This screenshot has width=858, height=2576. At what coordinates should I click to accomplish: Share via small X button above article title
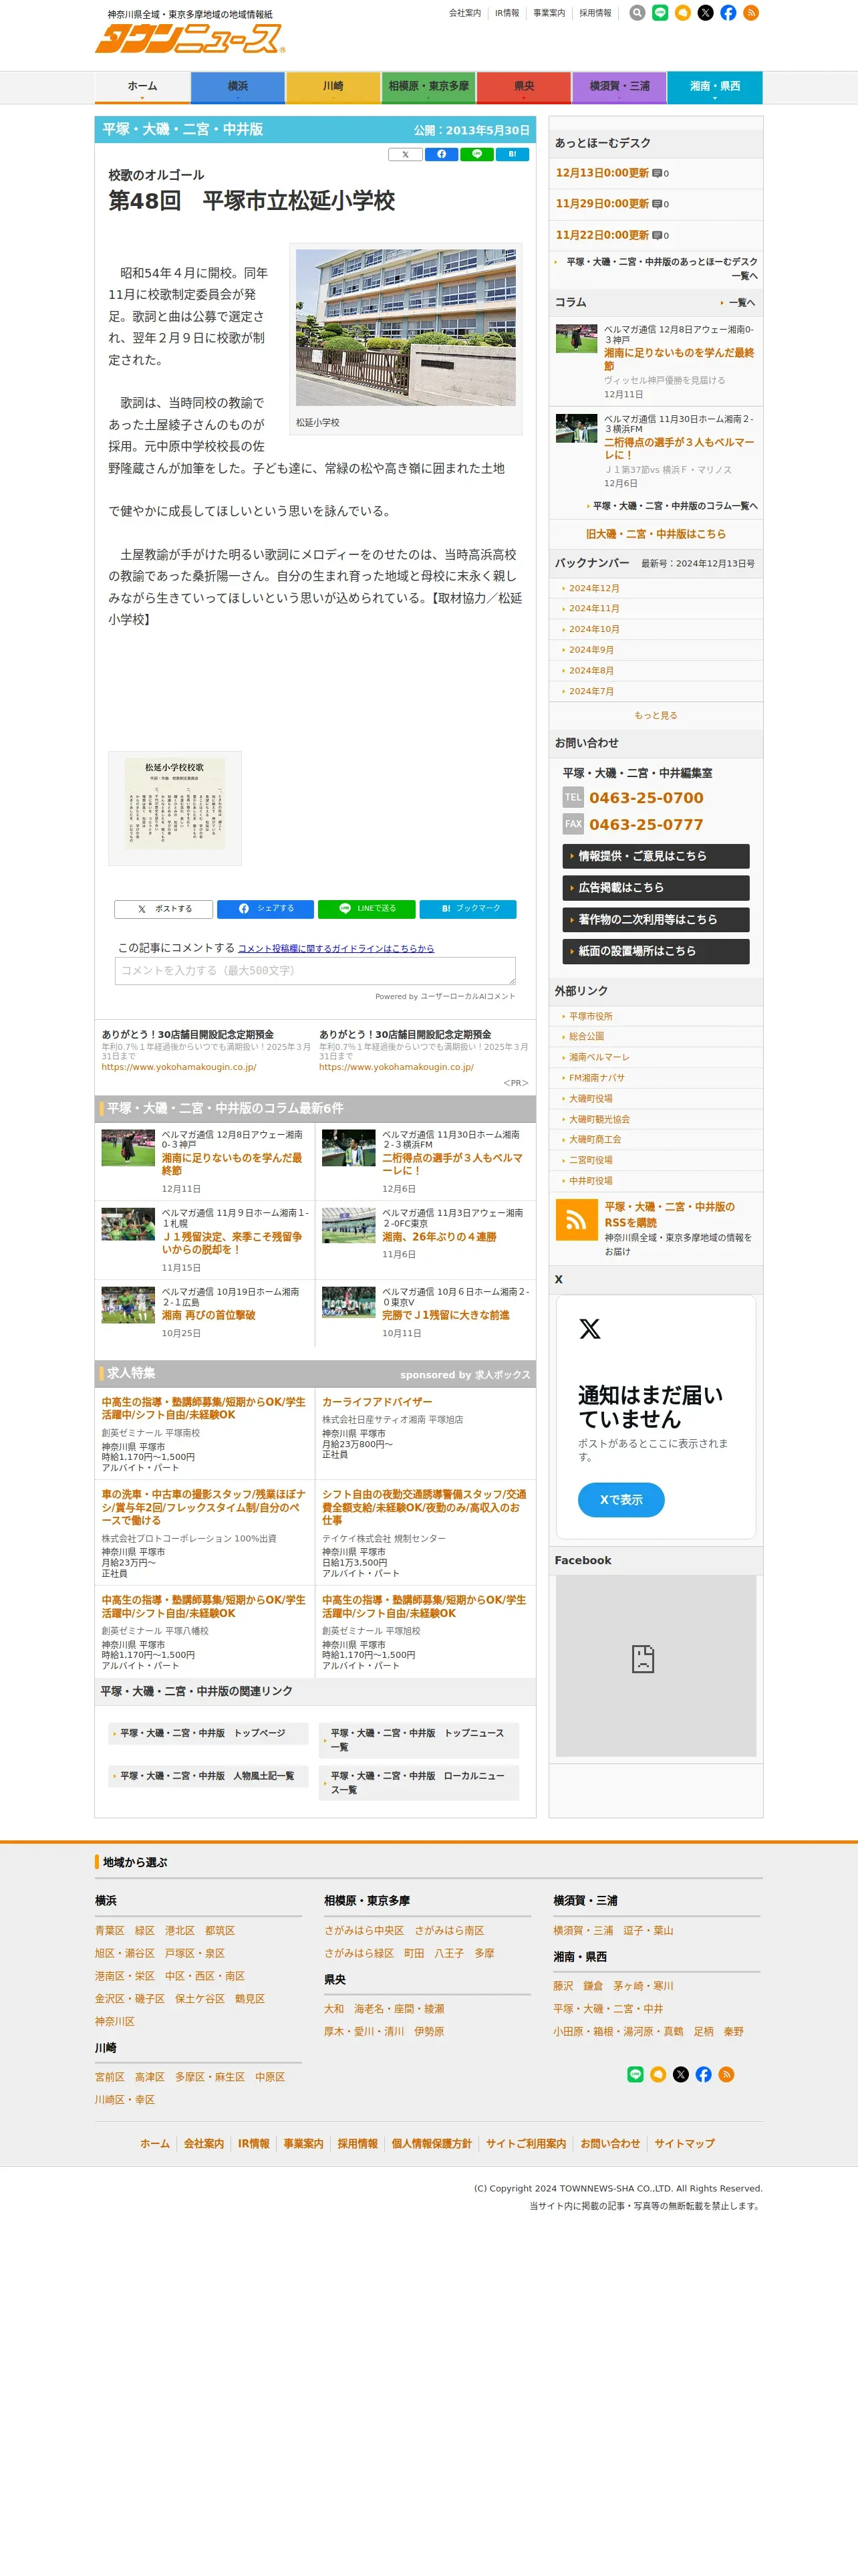[404, 154]
